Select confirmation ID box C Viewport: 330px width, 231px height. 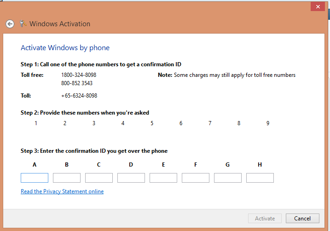click(x=99, y=178)
